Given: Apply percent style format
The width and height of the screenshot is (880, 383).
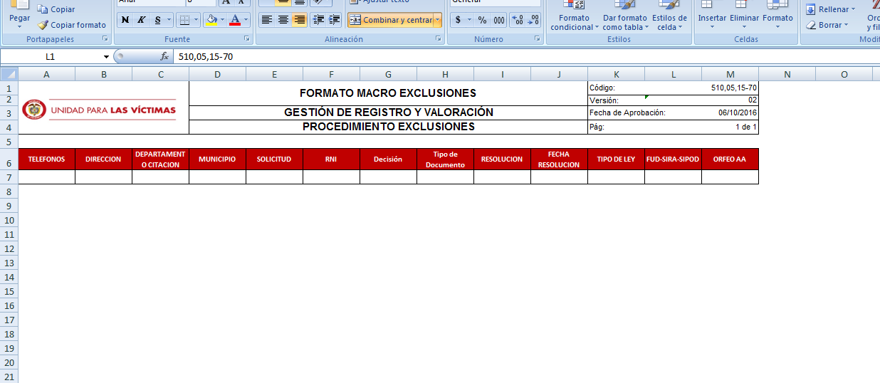Looking at the screenshot, I should point(483,20).
